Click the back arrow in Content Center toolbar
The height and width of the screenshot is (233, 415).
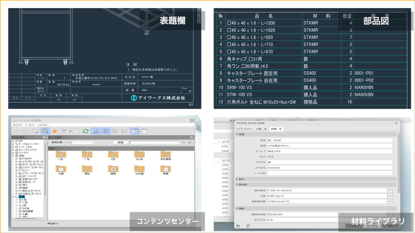tap(17, 131)
